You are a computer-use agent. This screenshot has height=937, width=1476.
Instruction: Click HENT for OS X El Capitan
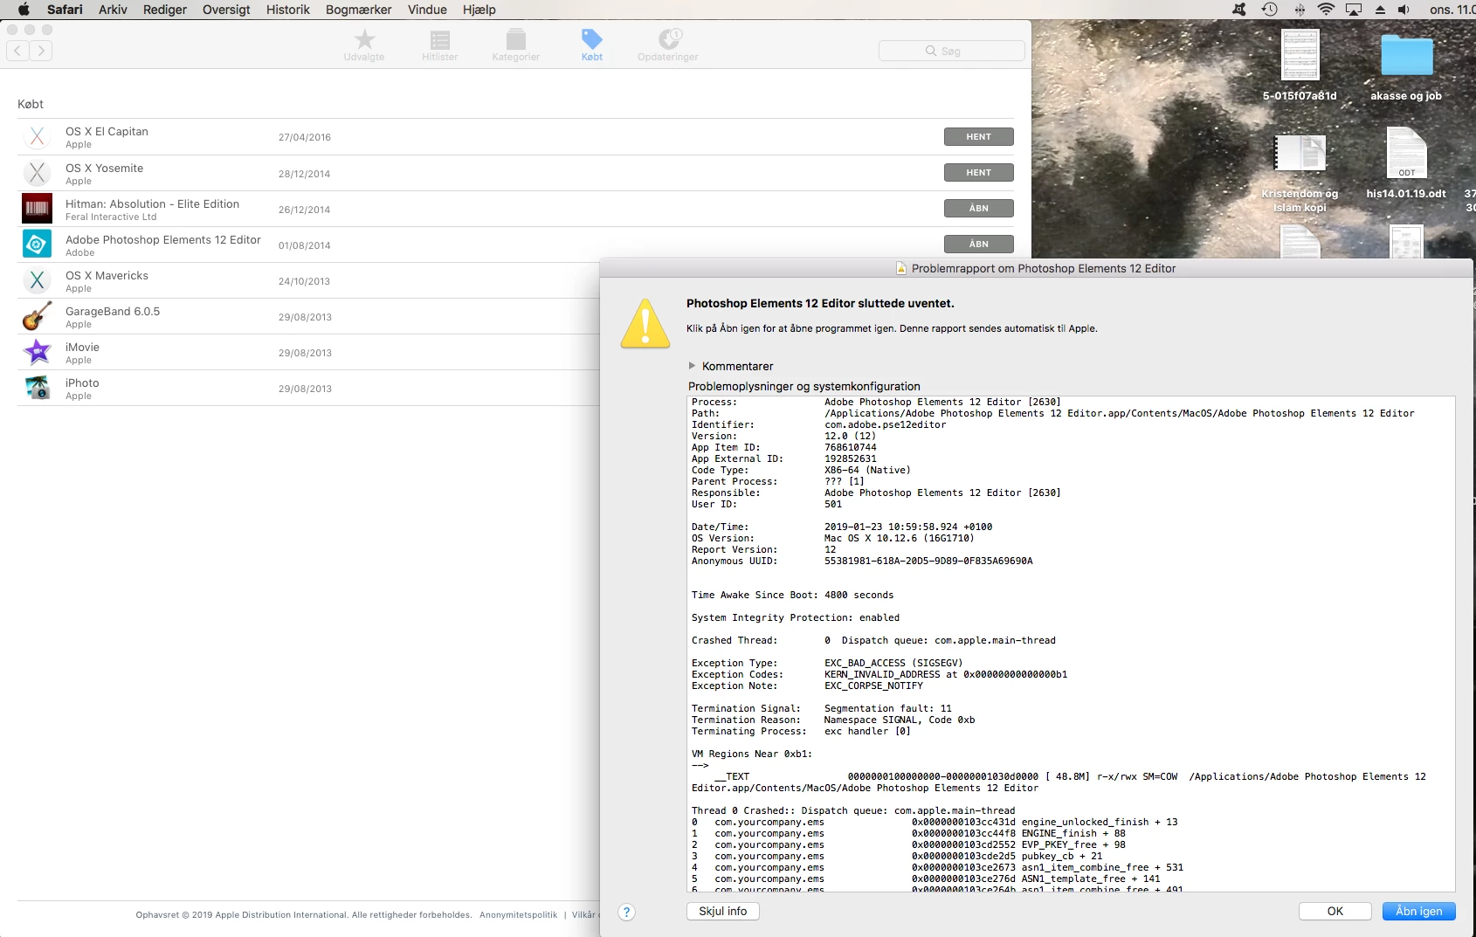click(978, 137)
